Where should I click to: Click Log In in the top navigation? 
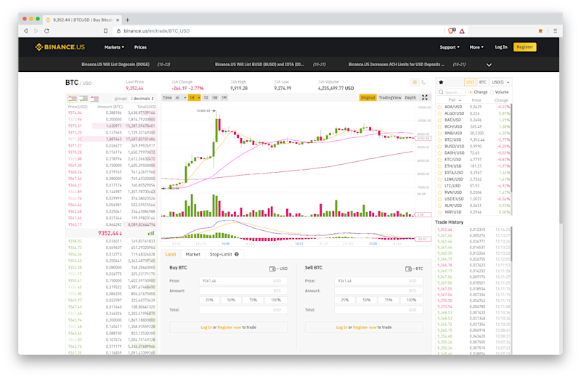coord(501,47)
